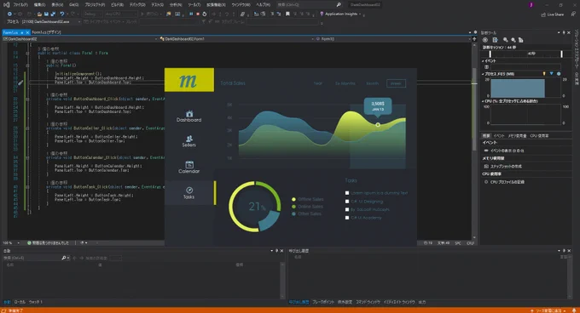
Task: Click the Open File folder toolbar icon
Action: pyautogui.click(x=39, y=14)
